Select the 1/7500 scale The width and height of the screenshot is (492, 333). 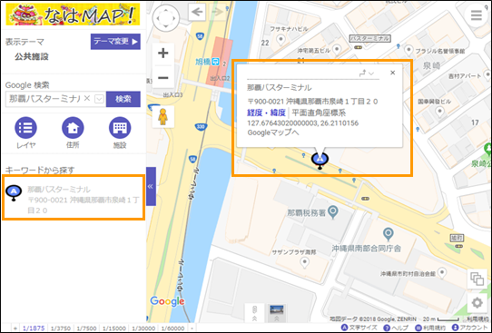click(86, 328)
